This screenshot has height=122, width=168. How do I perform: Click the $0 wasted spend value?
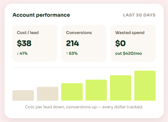pyautogui.click(x=120, y=43)
